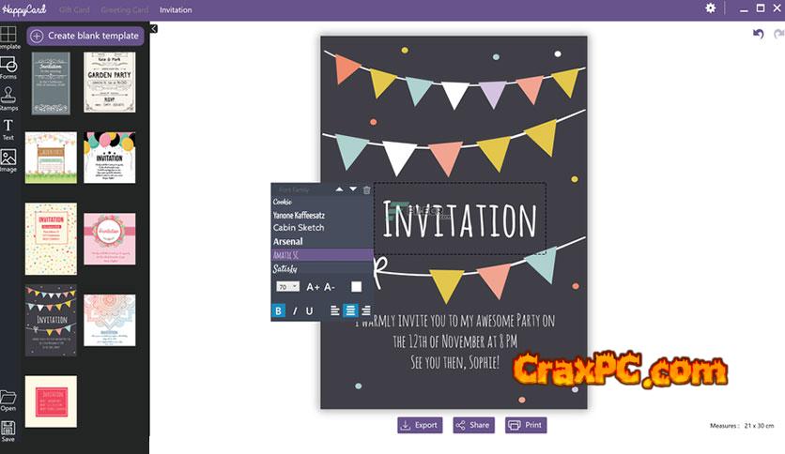Screen dimensions: 785x454
Task: Align text right
Action: click(x=366, y=310)
